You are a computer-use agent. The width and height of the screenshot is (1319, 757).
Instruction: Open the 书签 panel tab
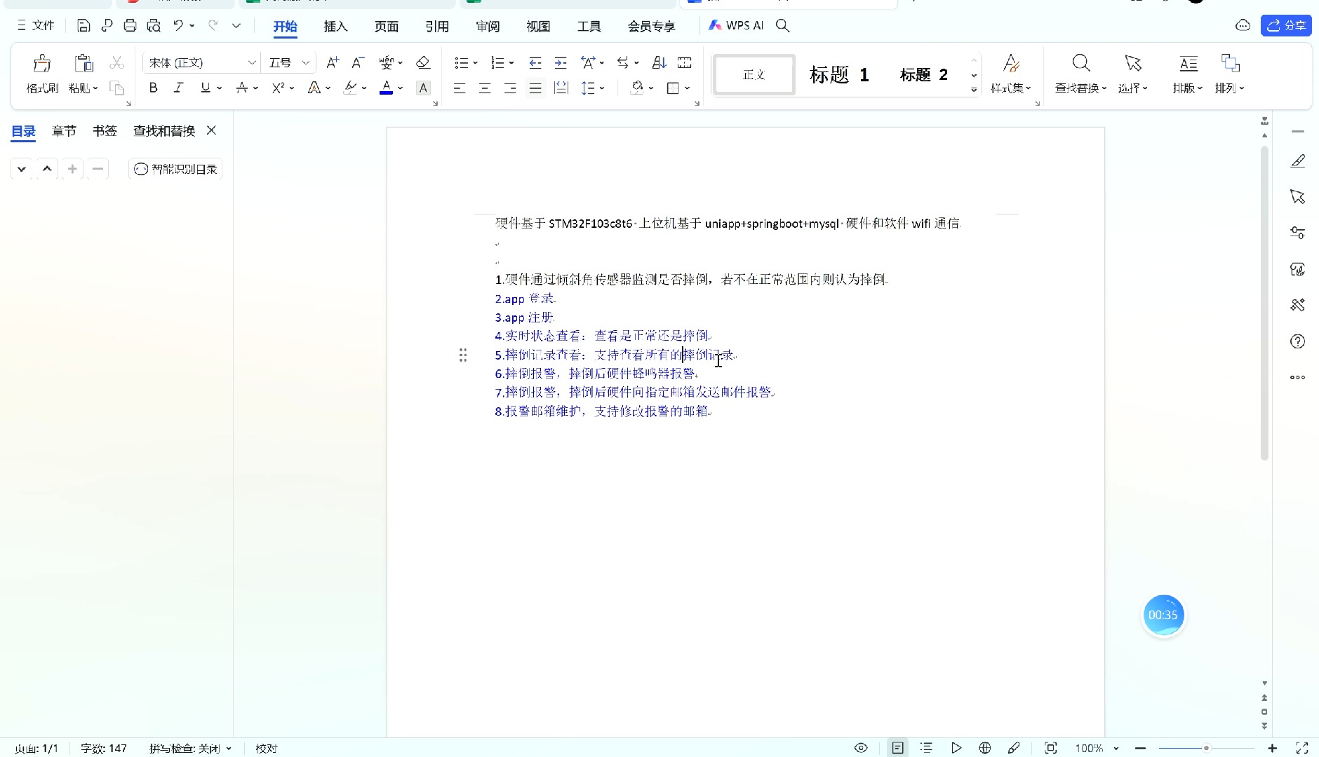105,130
